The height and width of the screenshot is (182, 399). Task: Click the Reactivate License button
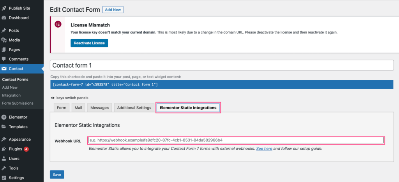(x=89, y=43)
